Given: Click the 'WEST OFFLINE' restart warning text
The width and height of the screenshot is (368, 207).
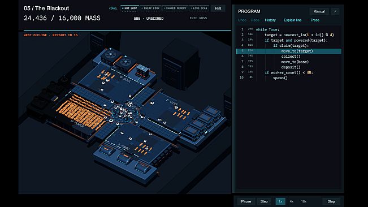Looking at the screenshot, I should pyautogui.click(x=50, y=35).
